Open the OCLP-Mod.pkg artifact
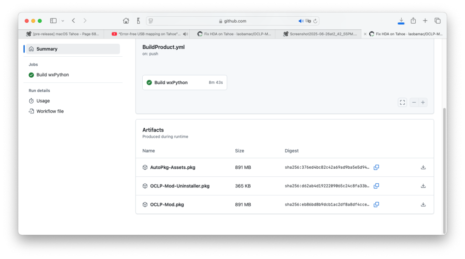 (x=167, y=205)
